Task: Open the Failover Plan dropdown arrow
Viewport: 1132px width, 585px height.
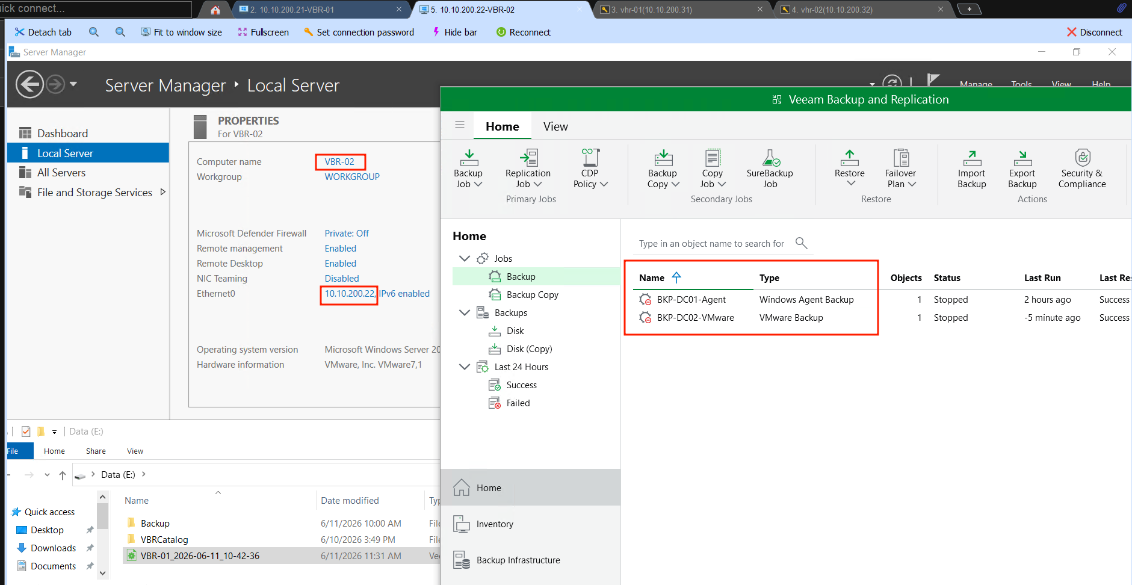Action: pyautogui.click(x=912, y=184)
